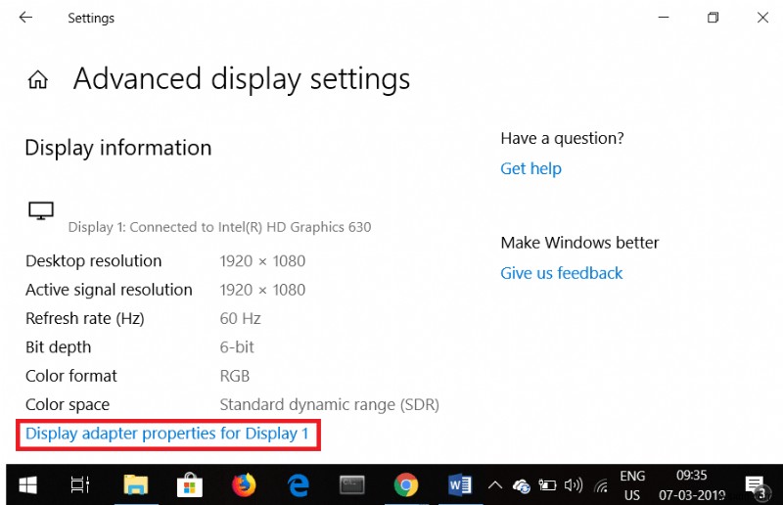Launch File Explorer from the taskbar
783x505 pixels.
pos(135,485)
